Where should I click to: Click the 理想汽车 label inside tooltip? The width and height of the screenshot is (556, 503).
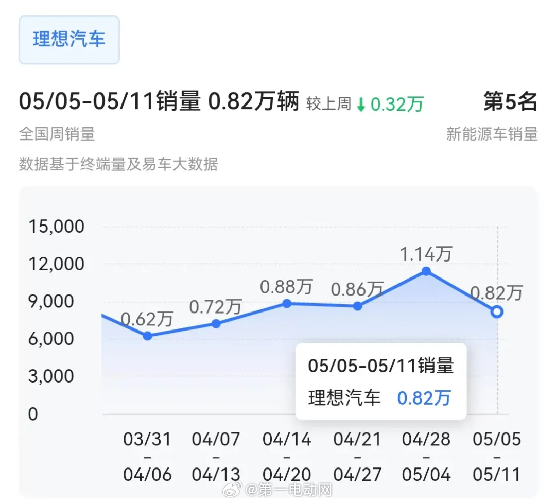click(344, 398)
